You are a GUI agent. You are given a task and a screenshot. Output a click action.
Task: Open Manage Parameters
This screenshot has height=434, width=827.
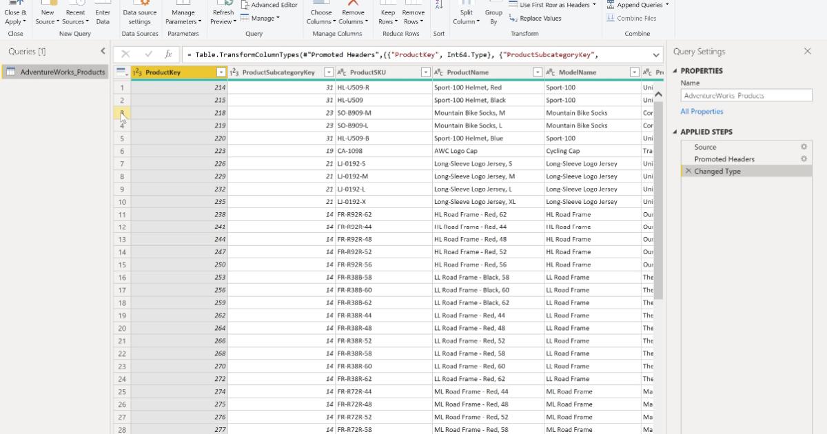tap(183, 12)
